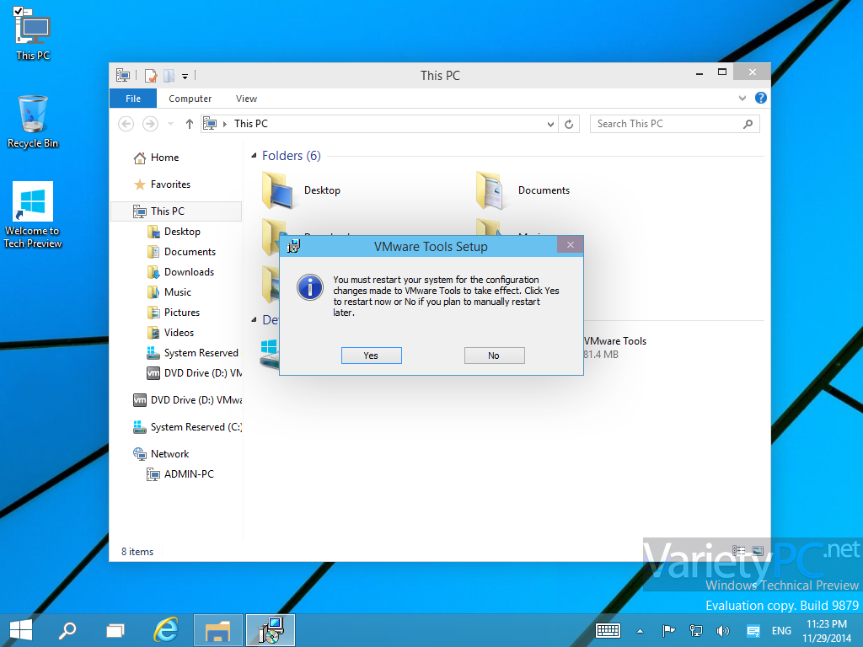This screenshot has width=863, height=647.
Task: Click the VMware Tools installer taskbar button
Action: (x=271, y=630)
